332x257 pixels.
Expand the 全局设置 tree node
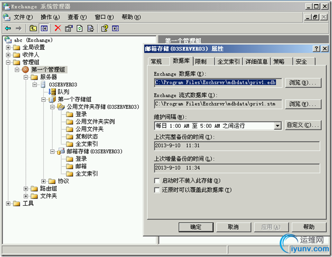[x=8, y=48]
